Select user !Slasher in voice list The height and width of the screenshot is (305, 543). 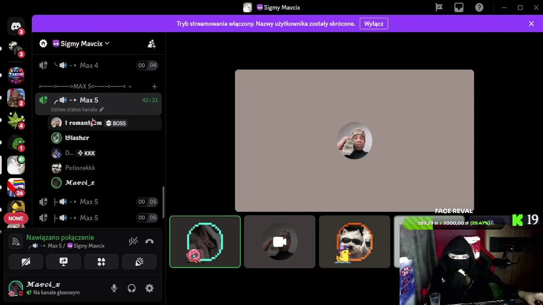click(104, 138)
